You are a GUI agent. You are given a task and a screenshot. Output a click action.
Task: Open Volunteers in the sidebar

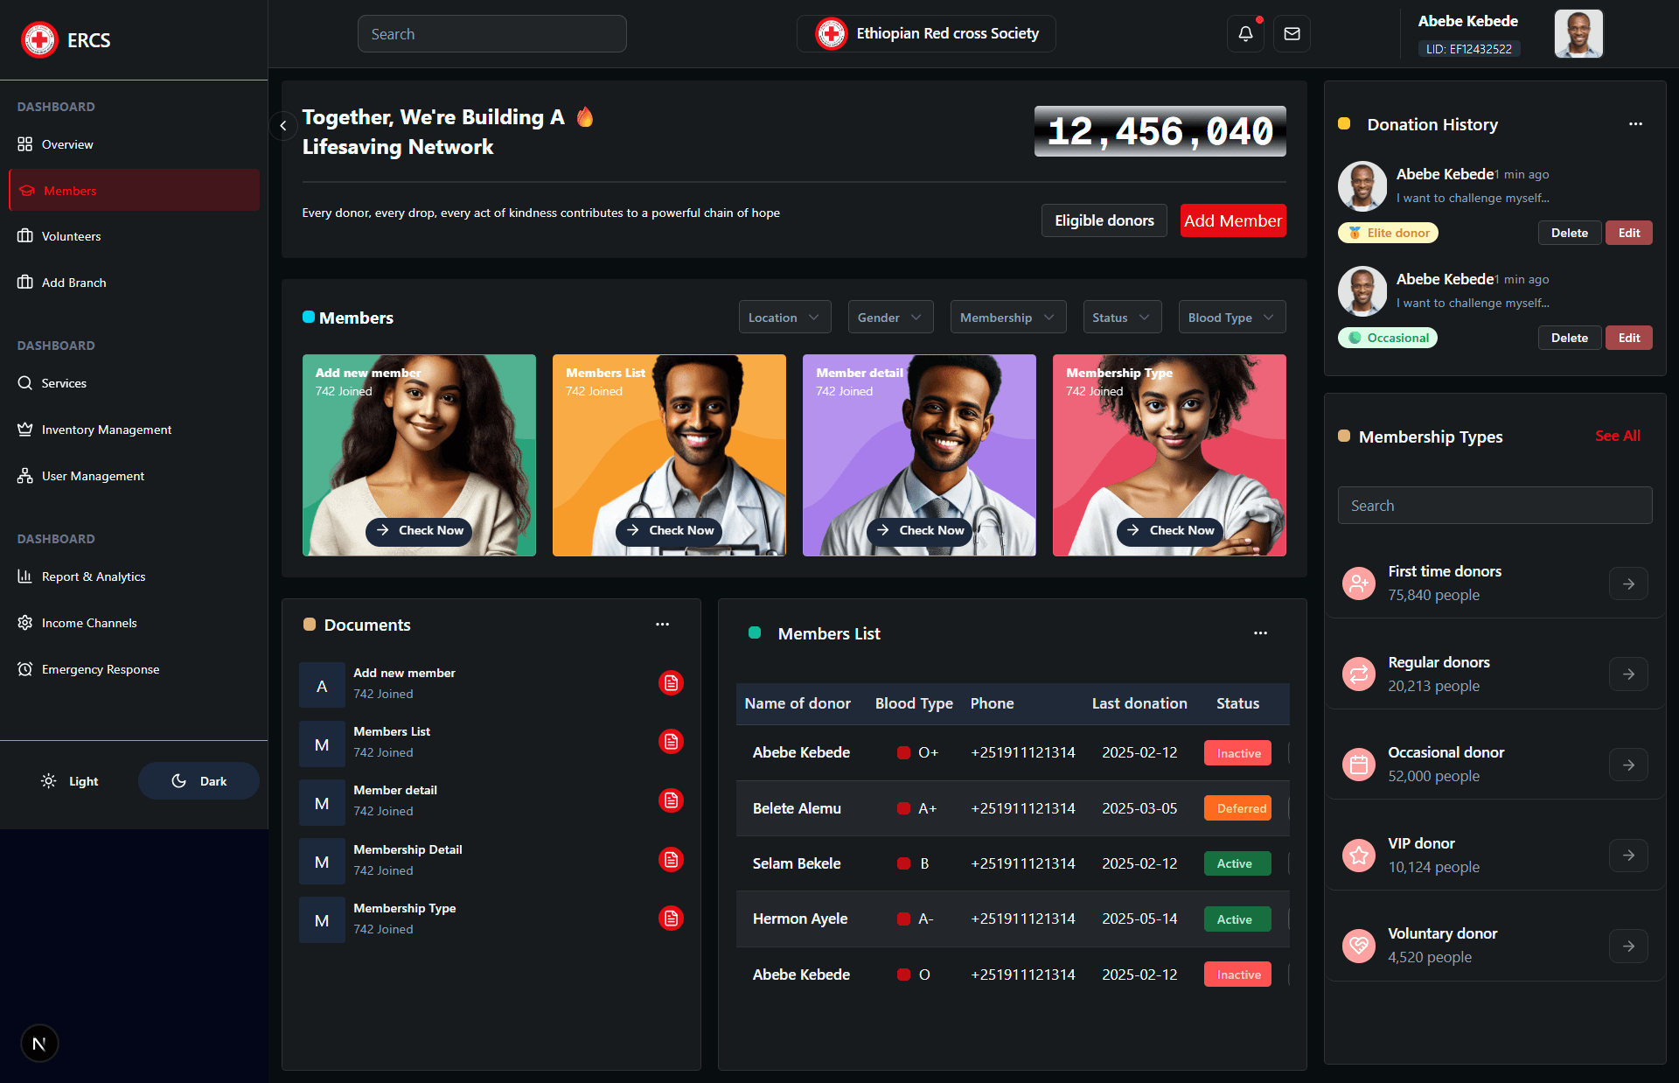[x=71, y=236]
